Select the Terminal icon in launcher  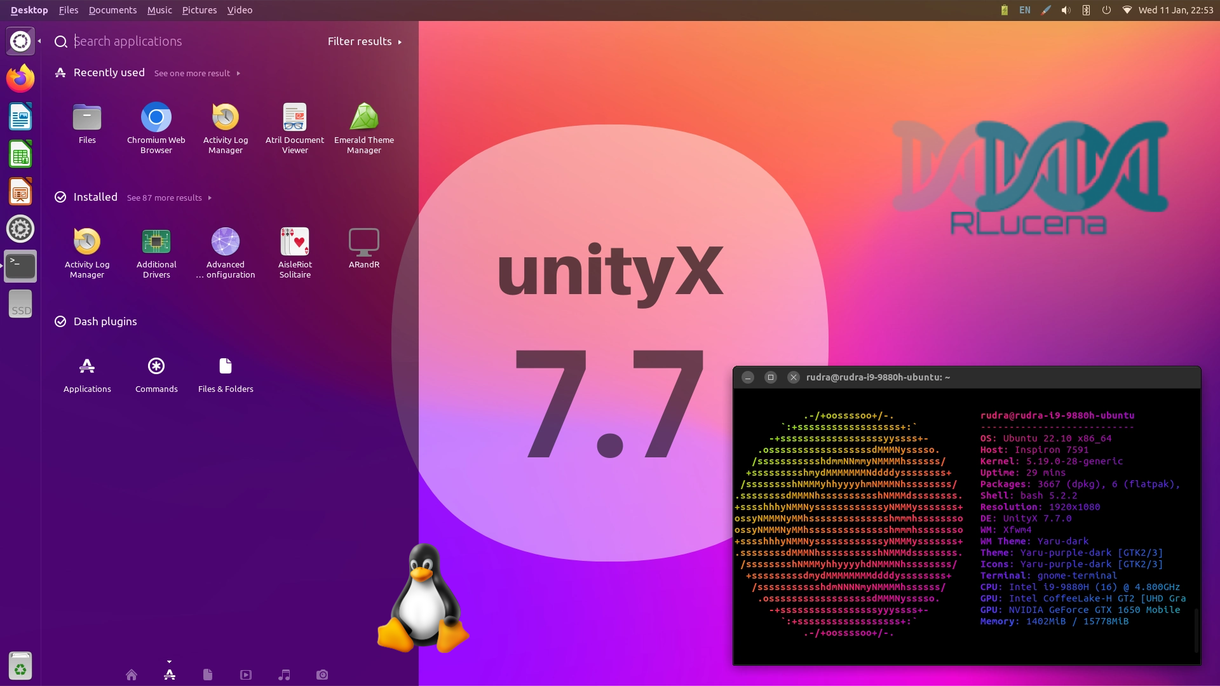tap(20, 266)
